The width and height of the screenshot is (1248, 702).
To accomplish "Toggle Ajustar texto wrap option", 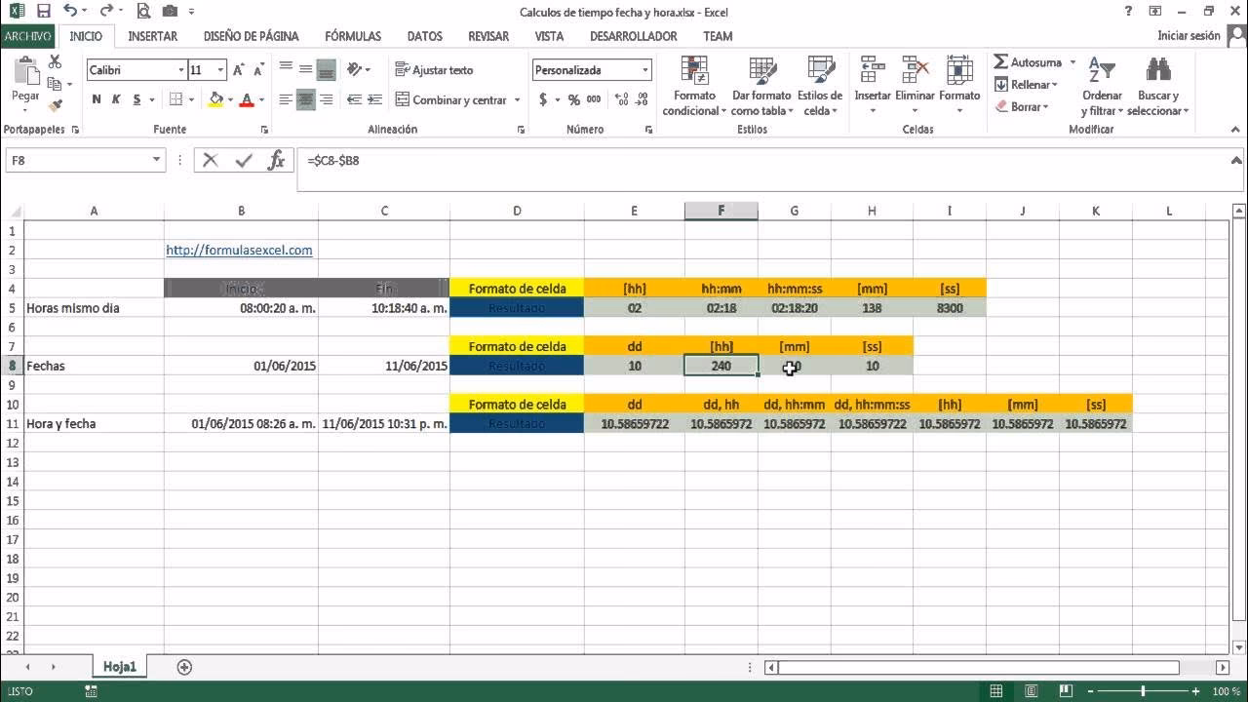I will pos(434,70).
